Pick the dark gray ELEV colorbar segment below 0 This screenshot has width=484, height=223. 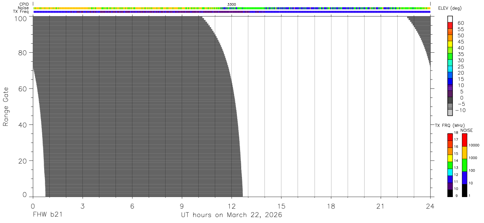(x=450, y=100)
